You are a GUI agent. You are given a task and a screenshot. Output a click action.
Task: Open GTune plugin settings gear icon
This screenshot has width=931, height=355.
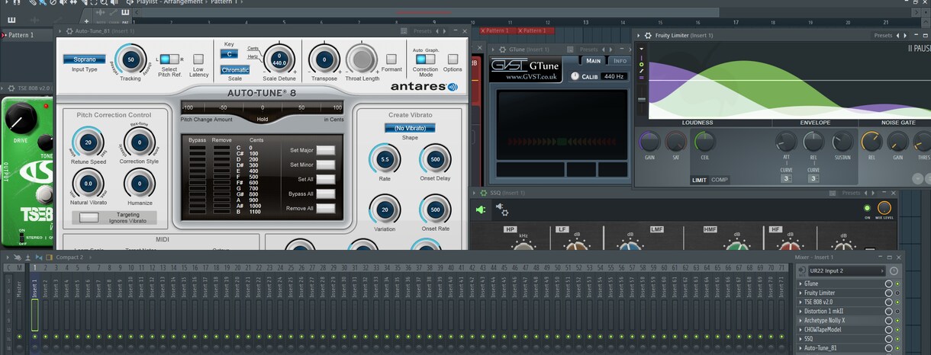[501, 50]
